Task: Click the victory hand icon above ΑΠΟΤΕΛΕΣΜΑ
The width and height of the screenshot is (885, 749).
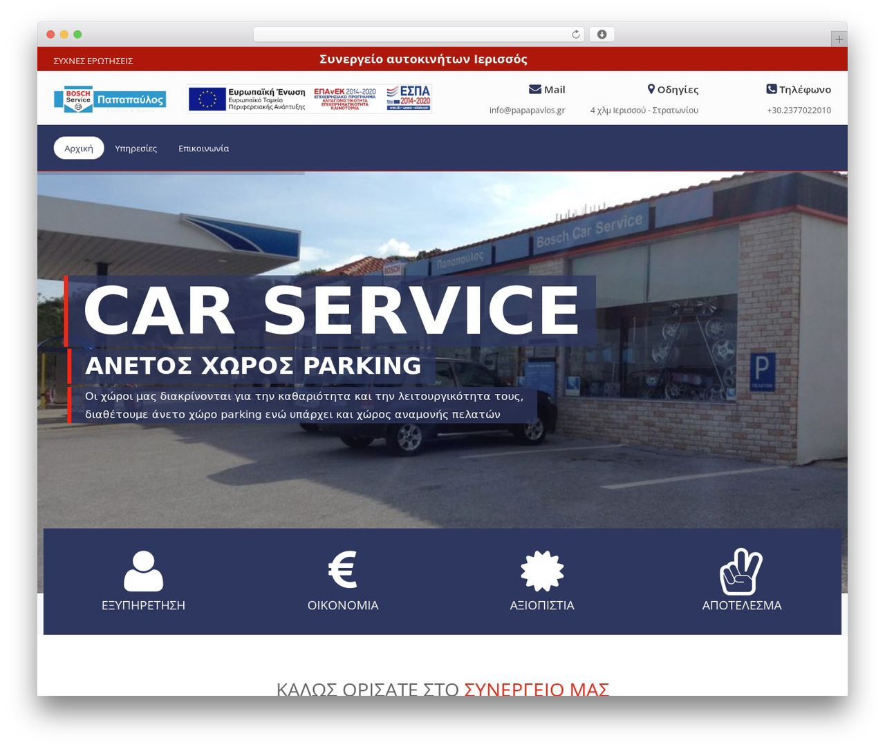Action: click(x=741, y=571)
